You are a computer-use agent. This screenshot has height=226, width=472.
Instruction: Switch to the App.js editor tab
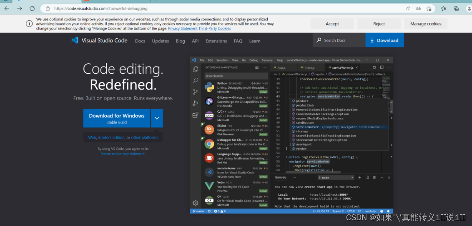[281, 68]
